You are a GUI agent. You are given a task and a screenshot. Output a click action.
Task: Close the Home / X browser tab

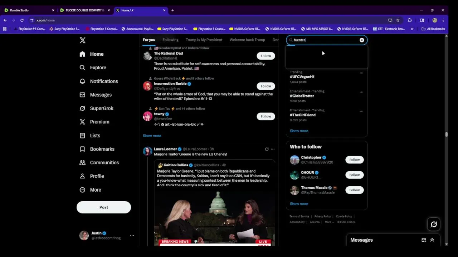pos(164,10)
